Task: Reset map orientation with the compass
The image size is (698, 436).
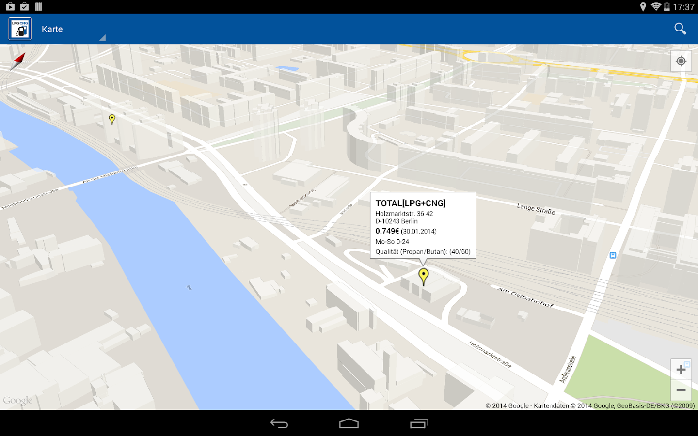Action: tap(18, 62)
